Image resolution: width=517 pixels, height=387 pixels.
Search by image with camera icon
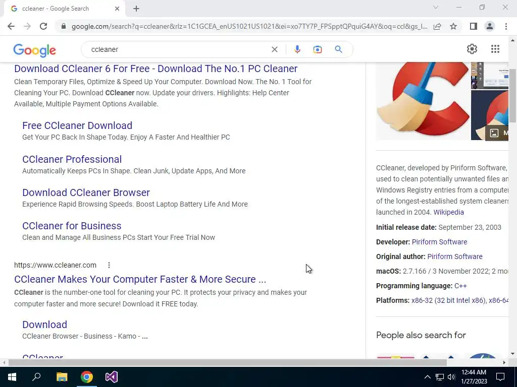(x=317, y=49)
